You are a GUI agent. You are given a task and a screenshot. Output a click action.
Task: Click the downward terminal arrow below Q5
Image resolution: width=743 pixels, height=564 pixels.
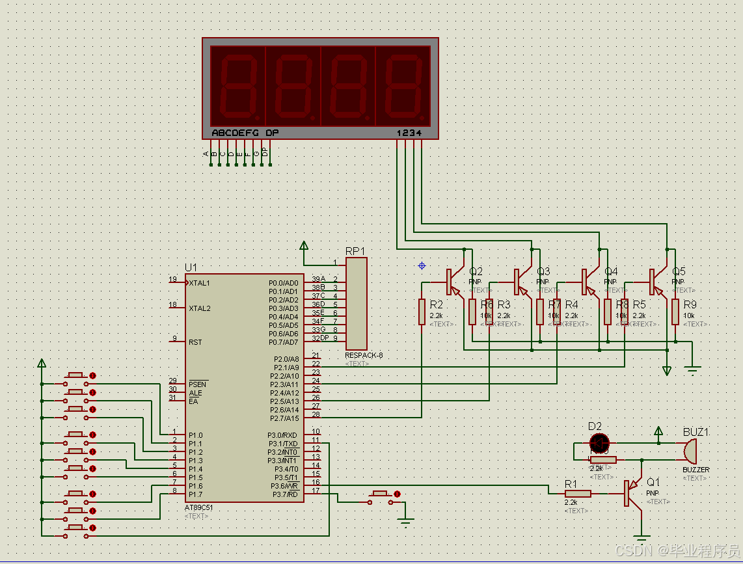click(x=667, y=371)
